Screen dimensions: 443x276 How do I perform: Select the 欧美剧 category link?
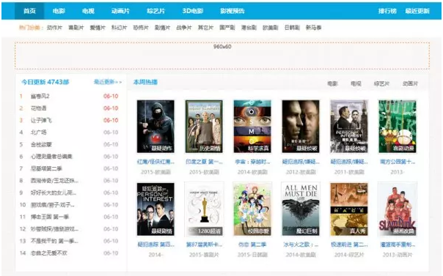point(271,28)
